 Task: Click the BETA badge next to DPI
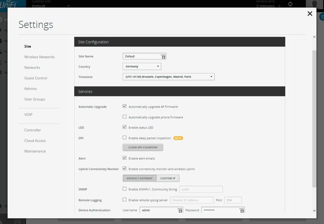[178, 138]
